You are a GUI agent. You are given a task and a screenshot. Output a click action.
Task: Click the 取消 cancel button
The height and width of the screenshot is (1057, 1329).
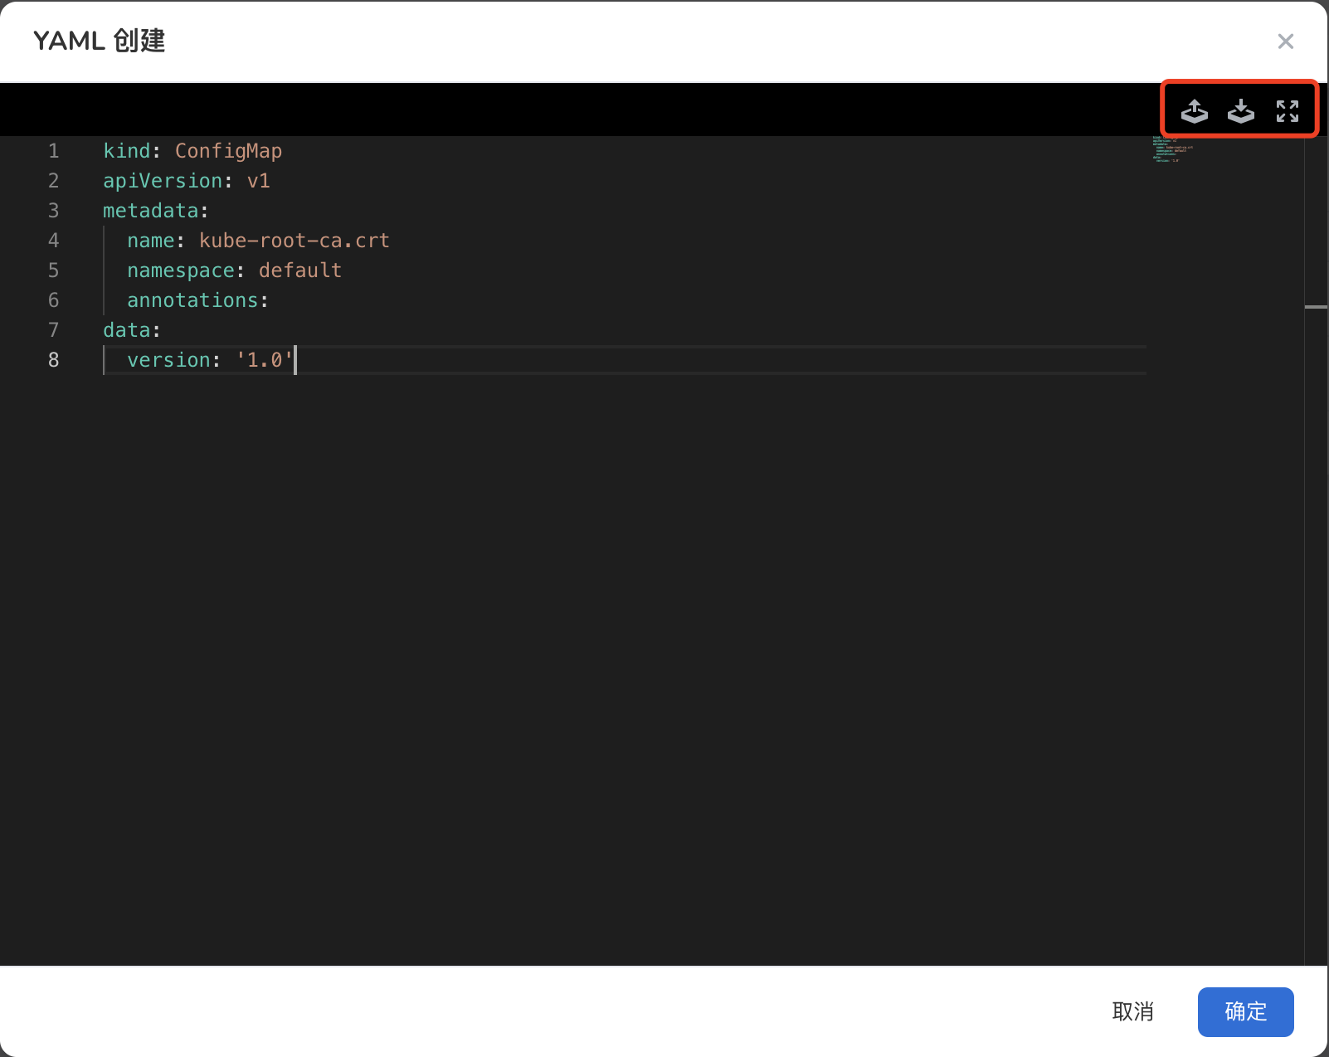(x=1132, y=1011)
